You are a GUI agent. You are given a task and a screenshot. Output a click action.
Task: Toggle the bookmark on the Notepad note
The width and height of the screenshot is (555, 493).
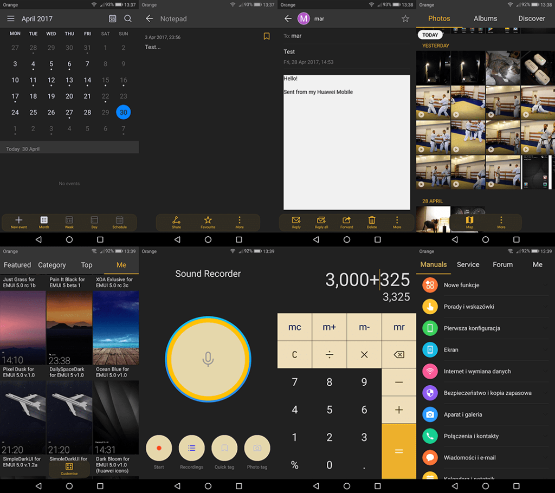[x=266, y=36]
